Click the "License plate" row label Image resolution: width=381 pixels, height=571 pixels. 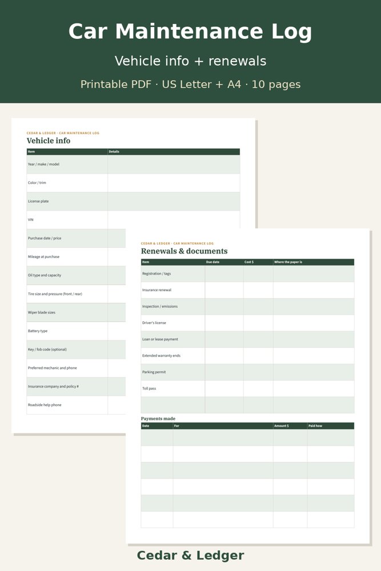[38, 202]
